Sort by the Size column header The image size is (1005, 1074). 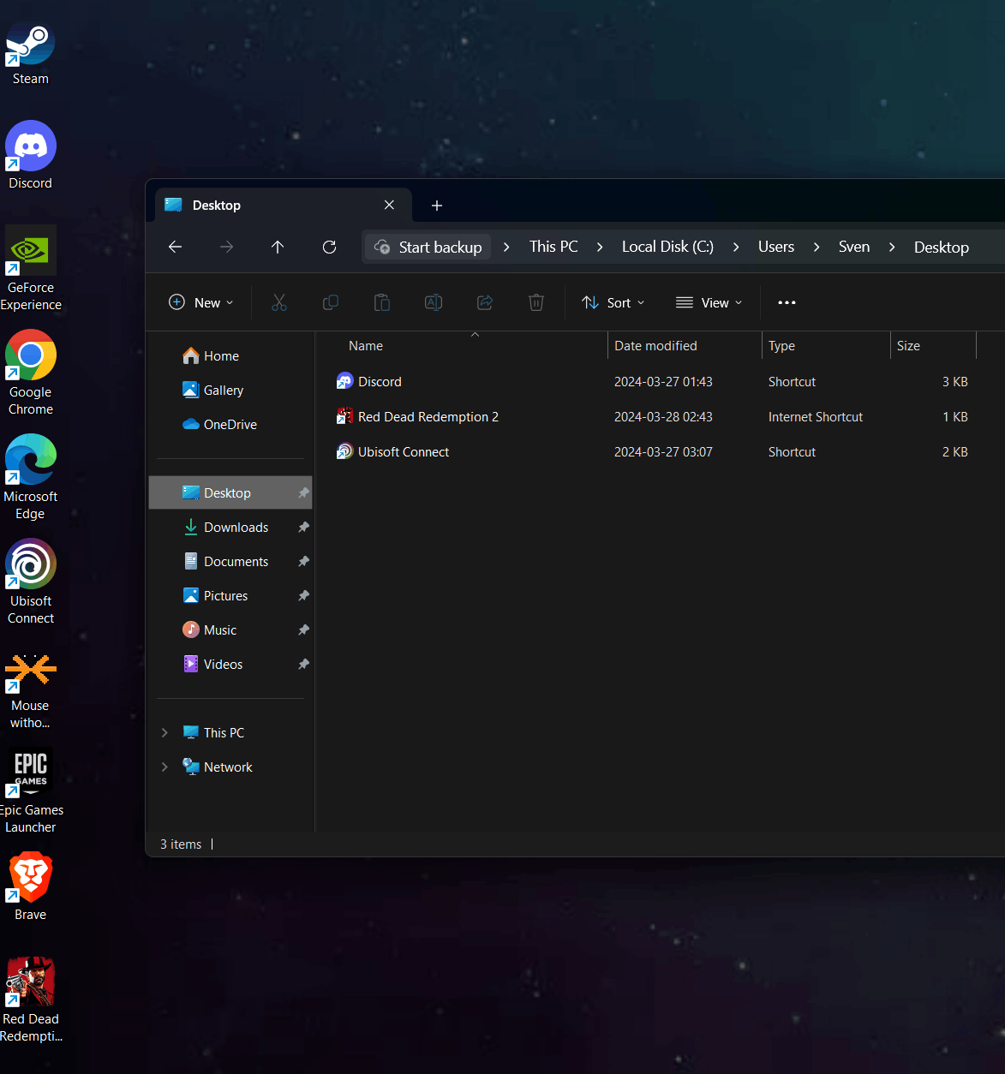[932, 346]
